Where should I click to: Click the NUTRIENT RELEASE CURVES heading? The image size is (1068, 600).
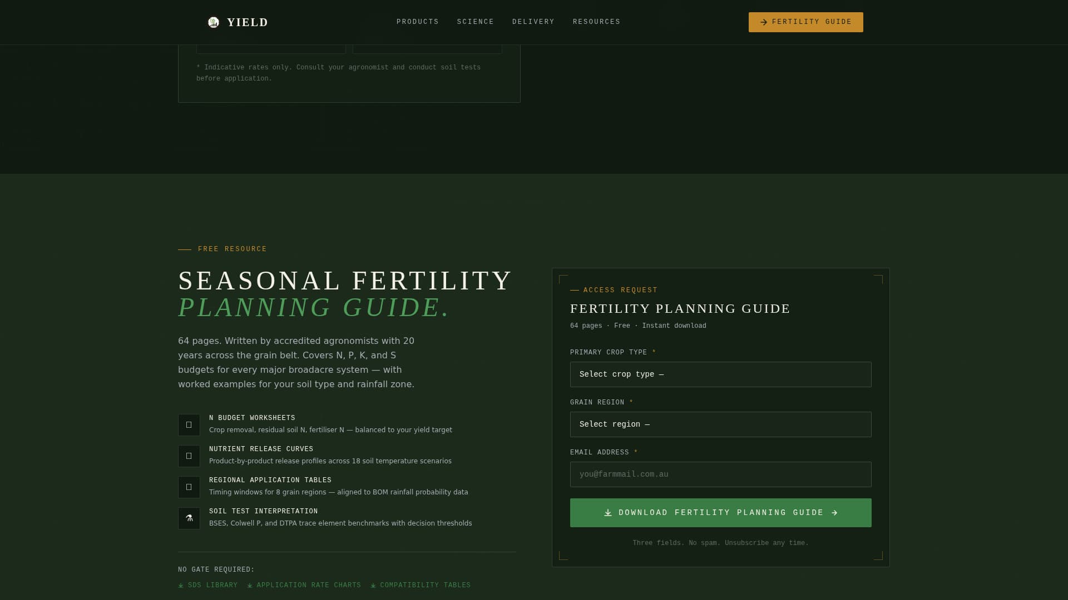click(261, 449)
